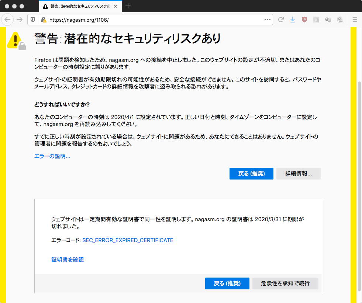This screenshot has height=303, width=362.
Task: Go back using the browser back arrow
Action: coord(7,20)
